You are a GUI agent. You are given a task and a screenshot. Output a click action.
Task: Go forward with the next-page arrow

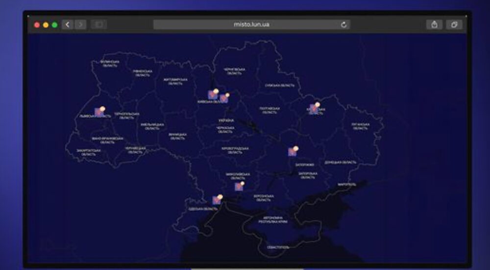tap(80, 25)
